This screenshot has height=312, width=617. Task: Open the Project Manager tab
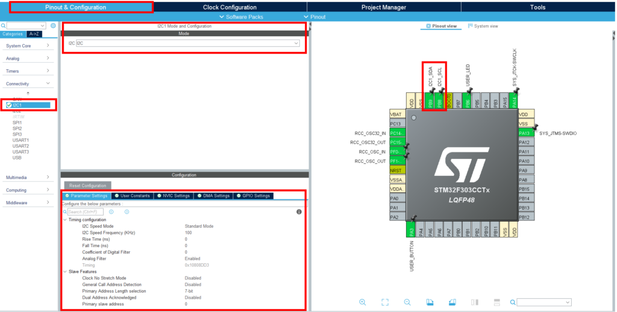tap(384, 7)
